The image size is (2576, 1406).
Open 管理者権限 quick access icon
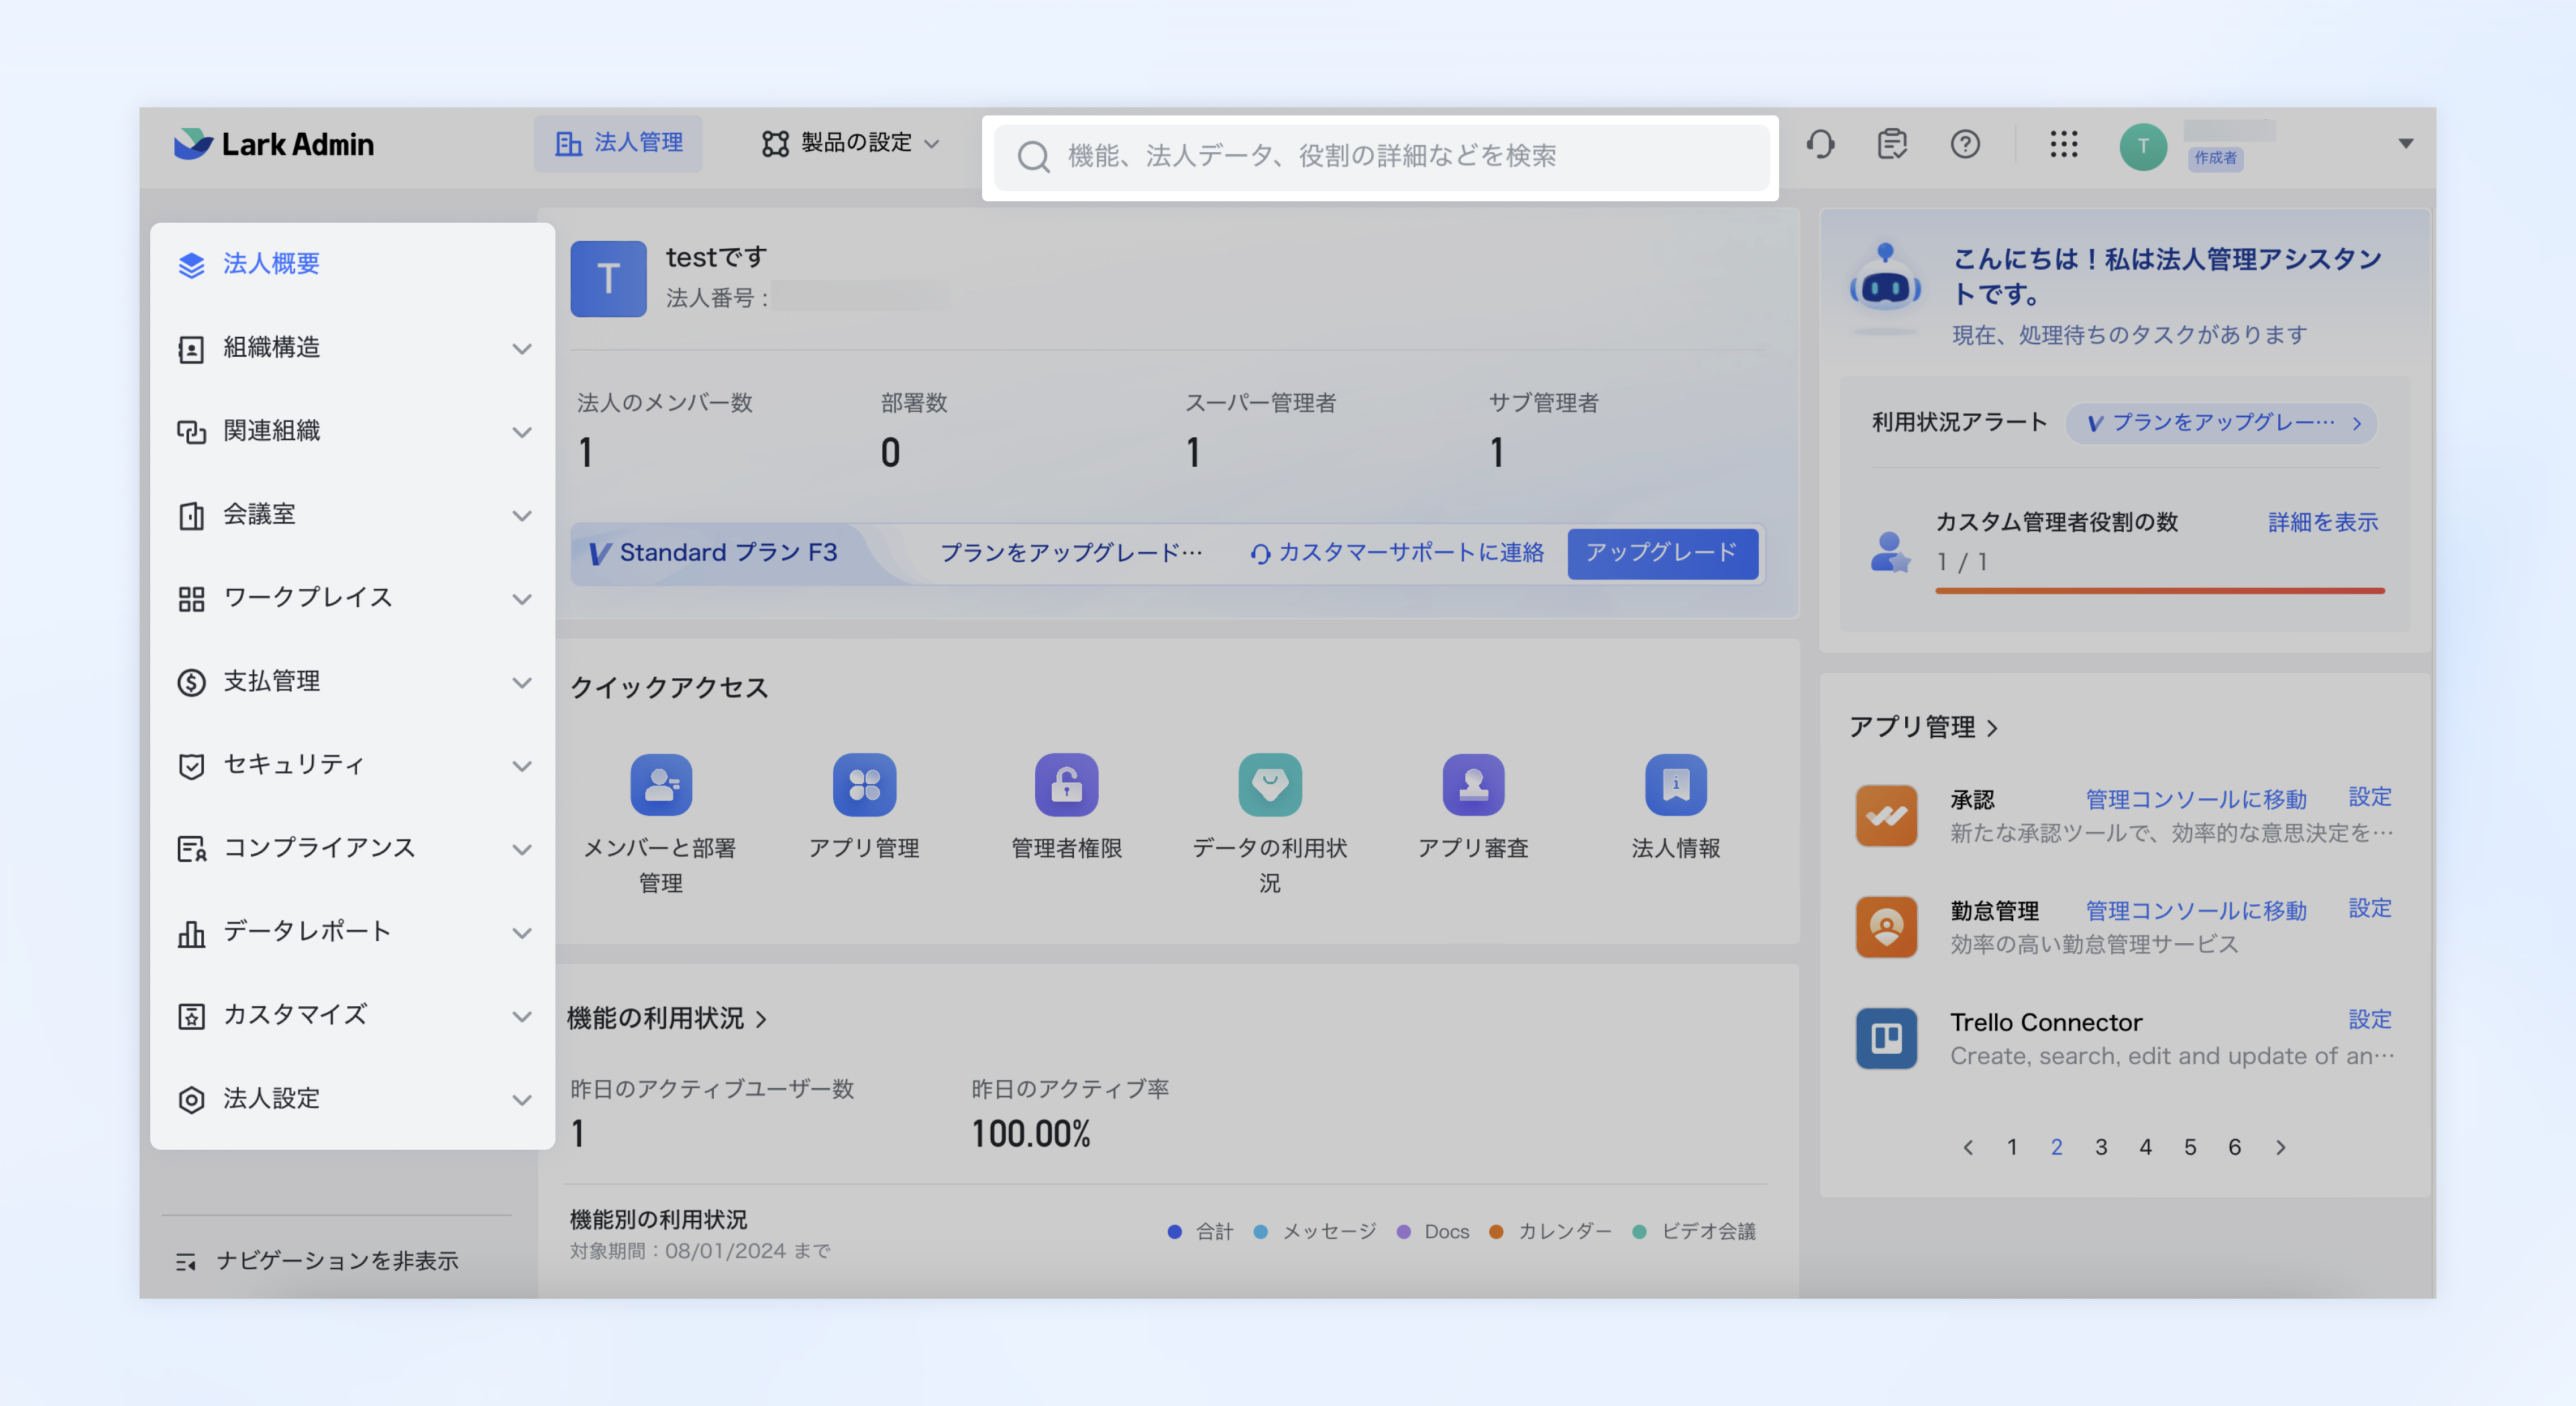click(1066, 785)
